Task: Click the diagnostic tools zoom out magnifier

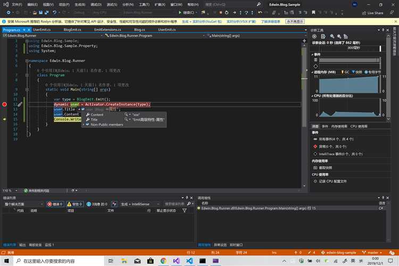Action: coord(339,36)
